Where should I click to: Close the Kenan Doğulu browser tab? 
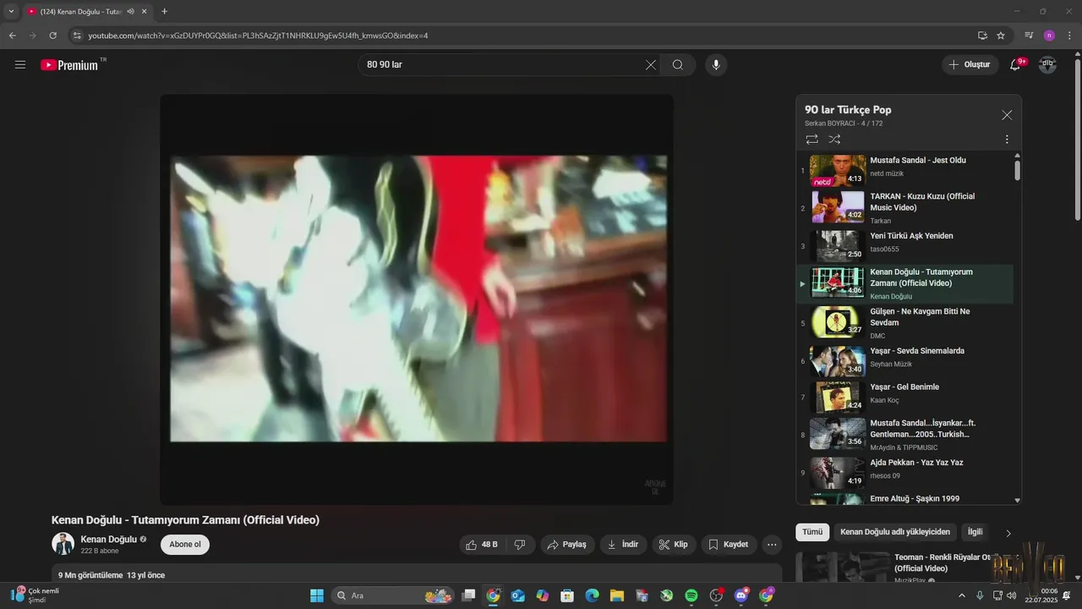(x=145, y=11)
